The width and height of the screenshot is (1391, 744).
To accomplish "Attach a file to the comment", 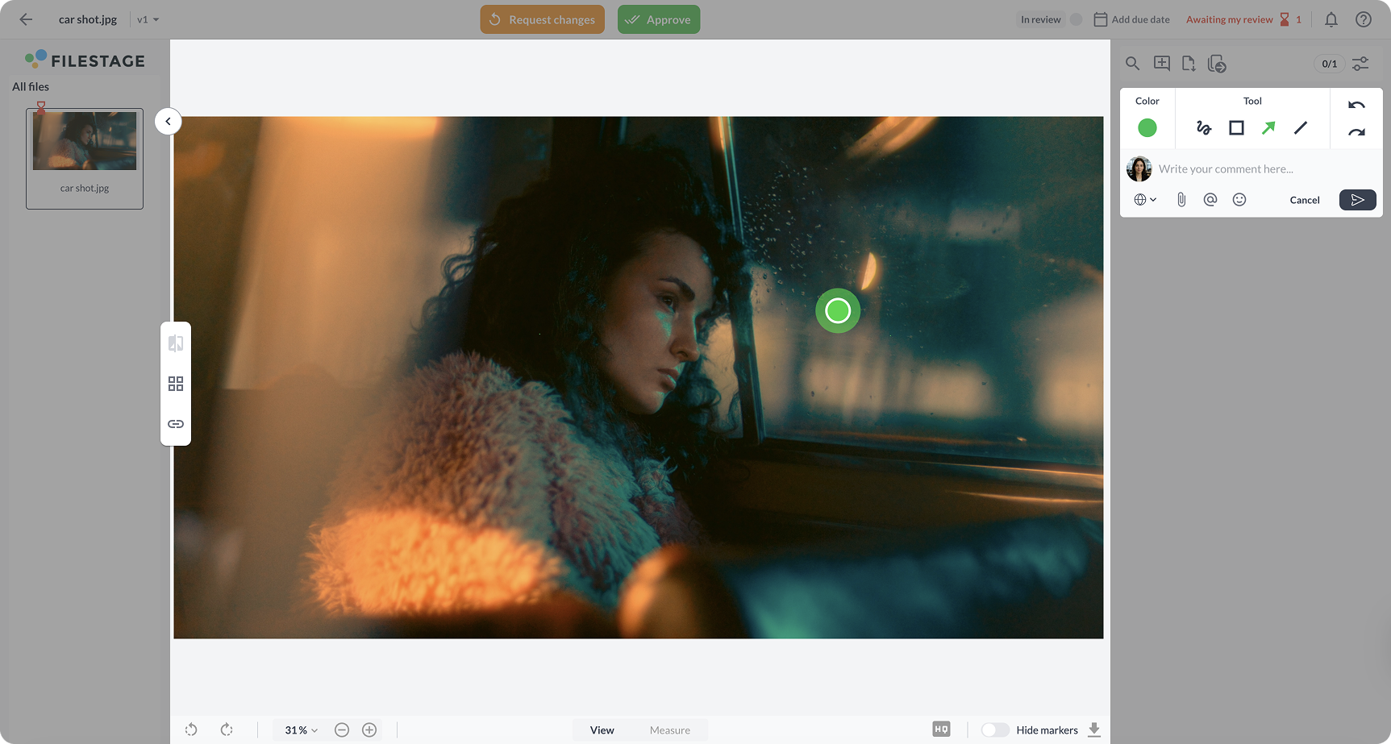I will click(1181, 199).
